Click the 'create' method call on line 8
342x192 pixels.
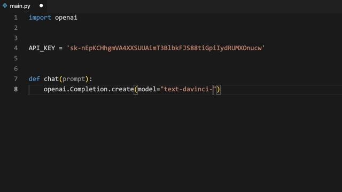coord(122,89)
